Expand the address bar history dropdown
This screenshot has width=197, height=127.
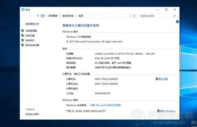[131, 16]
